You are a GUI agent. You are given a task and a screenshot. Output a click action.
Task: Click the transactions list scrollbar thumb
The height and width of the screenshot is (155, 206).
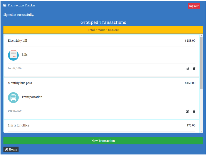tap(201, 63)
